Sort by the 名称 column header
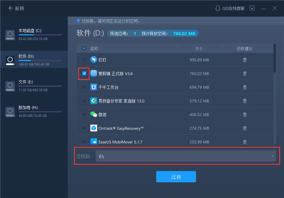The image size is (284, 198). 94,49
